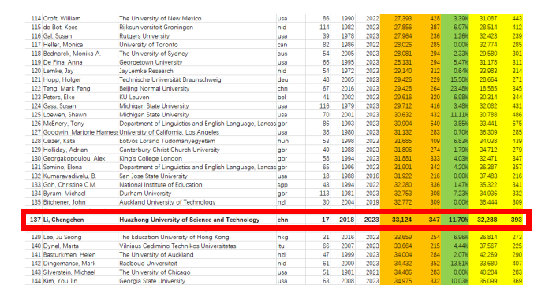Select the yellow cell "18,585"
Image resolution: width=545 pixels, height=303 pixels.
tap(488, 88)
